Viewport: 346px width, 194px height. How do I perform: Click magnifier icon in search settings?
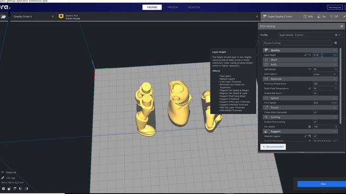pos(265,43)
